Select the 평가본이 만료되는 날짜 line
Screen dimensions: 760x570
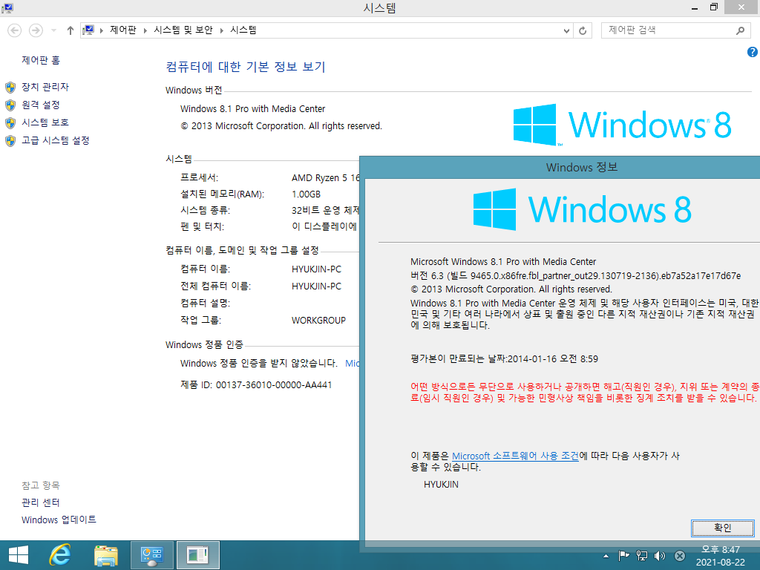click(504, 359)
